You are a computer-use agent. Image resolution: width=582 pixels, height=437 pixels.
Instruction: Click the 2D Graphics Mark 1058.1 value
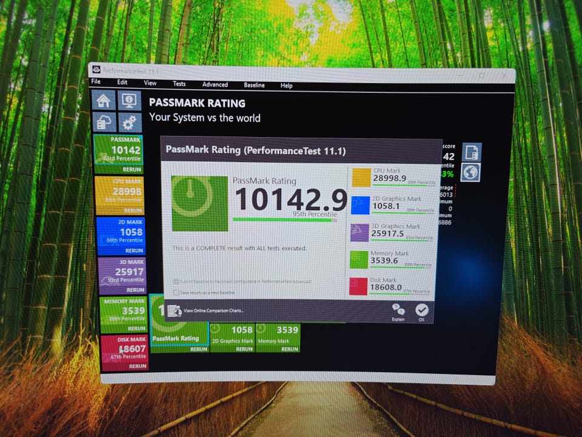(386, 206)
